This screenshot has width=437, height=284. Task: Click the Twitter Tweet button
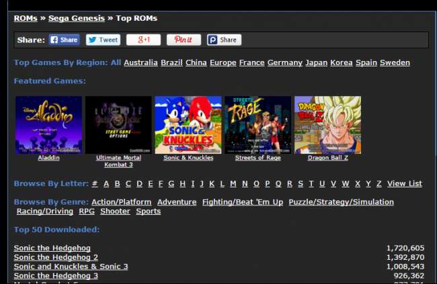[103, 40]
